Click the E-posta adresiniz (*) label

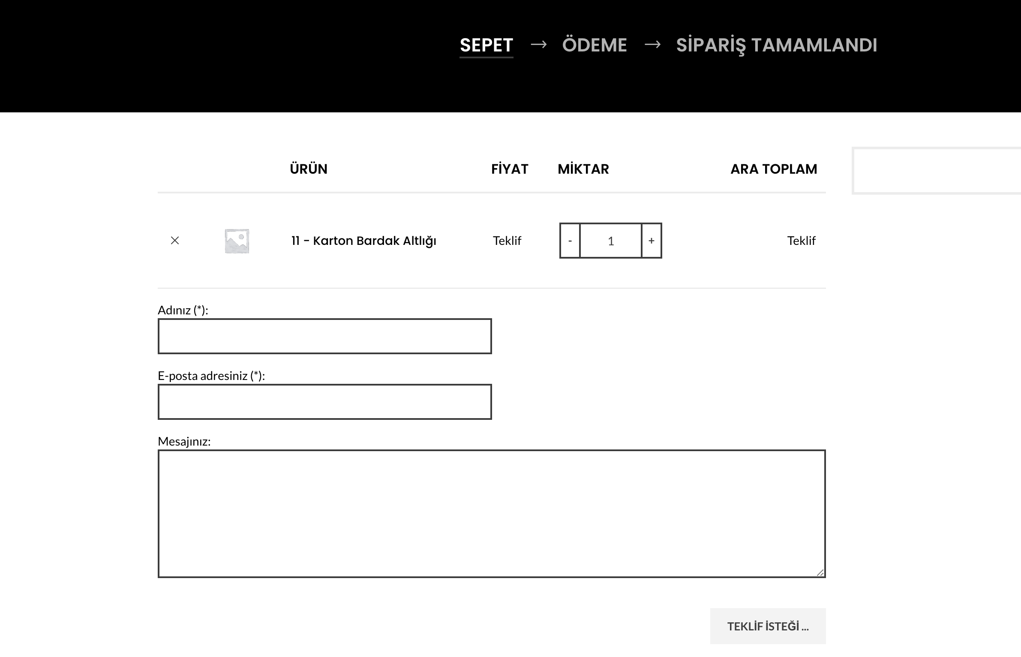click(211, 376)
